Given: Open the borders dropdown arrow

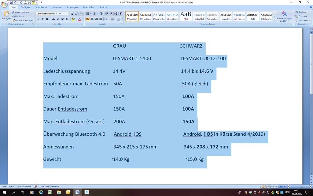Looking at the screenshot, I should click(121, 19).
